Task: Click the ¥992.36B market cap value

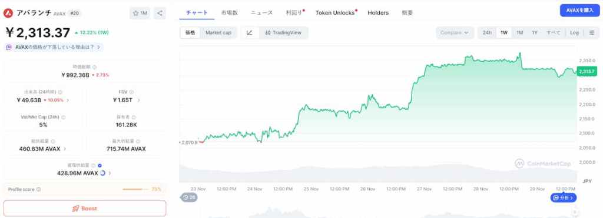Action: coord(75,75)
